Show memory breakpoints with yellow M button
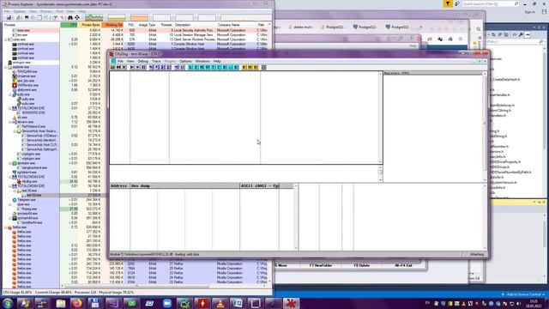This screenshot has width=549, height=309. (250, 67)
